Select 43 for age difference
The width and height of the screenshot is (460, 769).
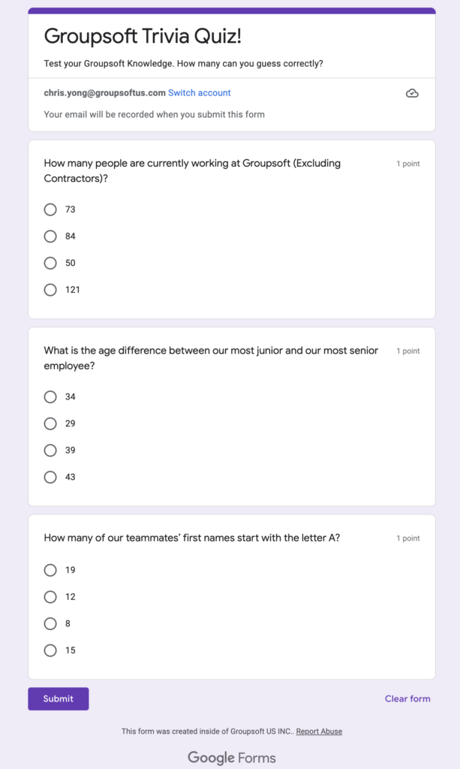pos(50,477)
